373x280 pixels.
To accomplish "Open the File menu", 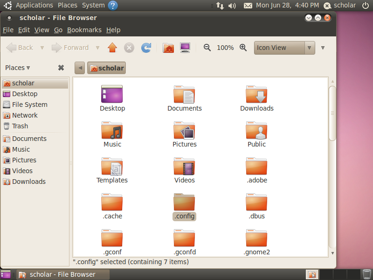I will coord(8,30).
